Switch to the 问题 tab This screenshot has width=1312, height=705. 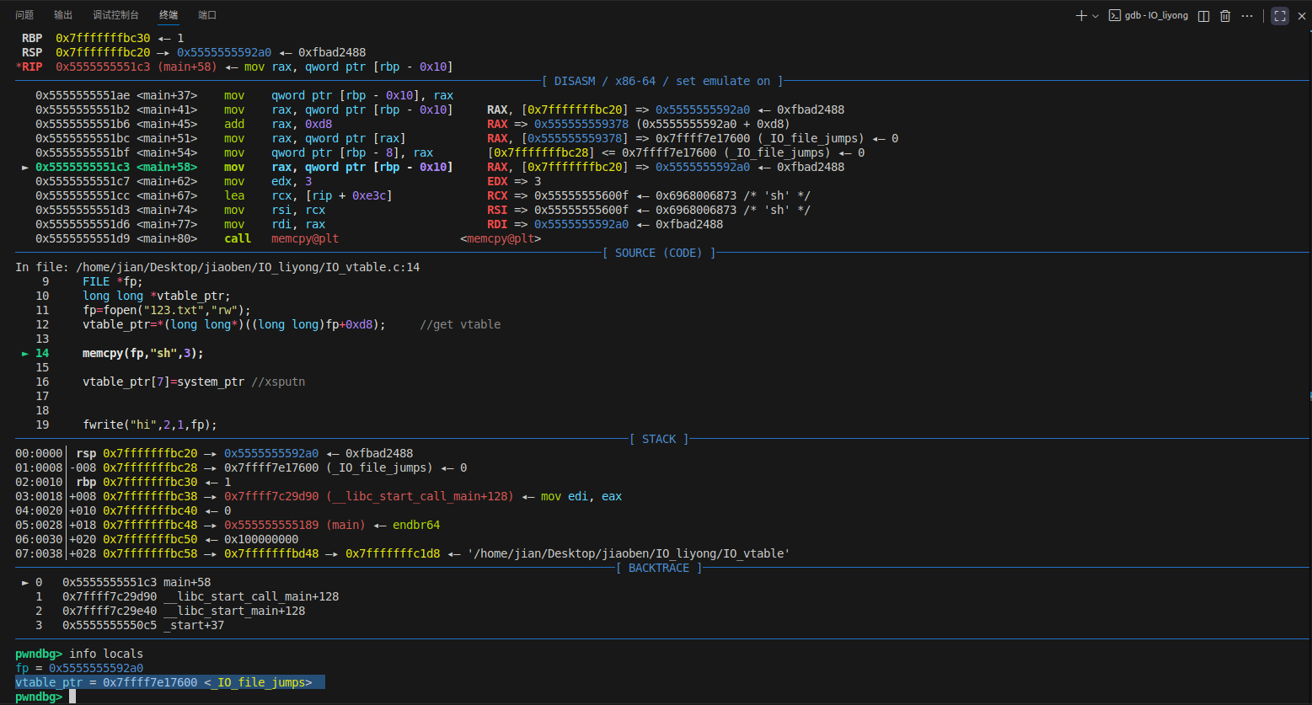24,15
